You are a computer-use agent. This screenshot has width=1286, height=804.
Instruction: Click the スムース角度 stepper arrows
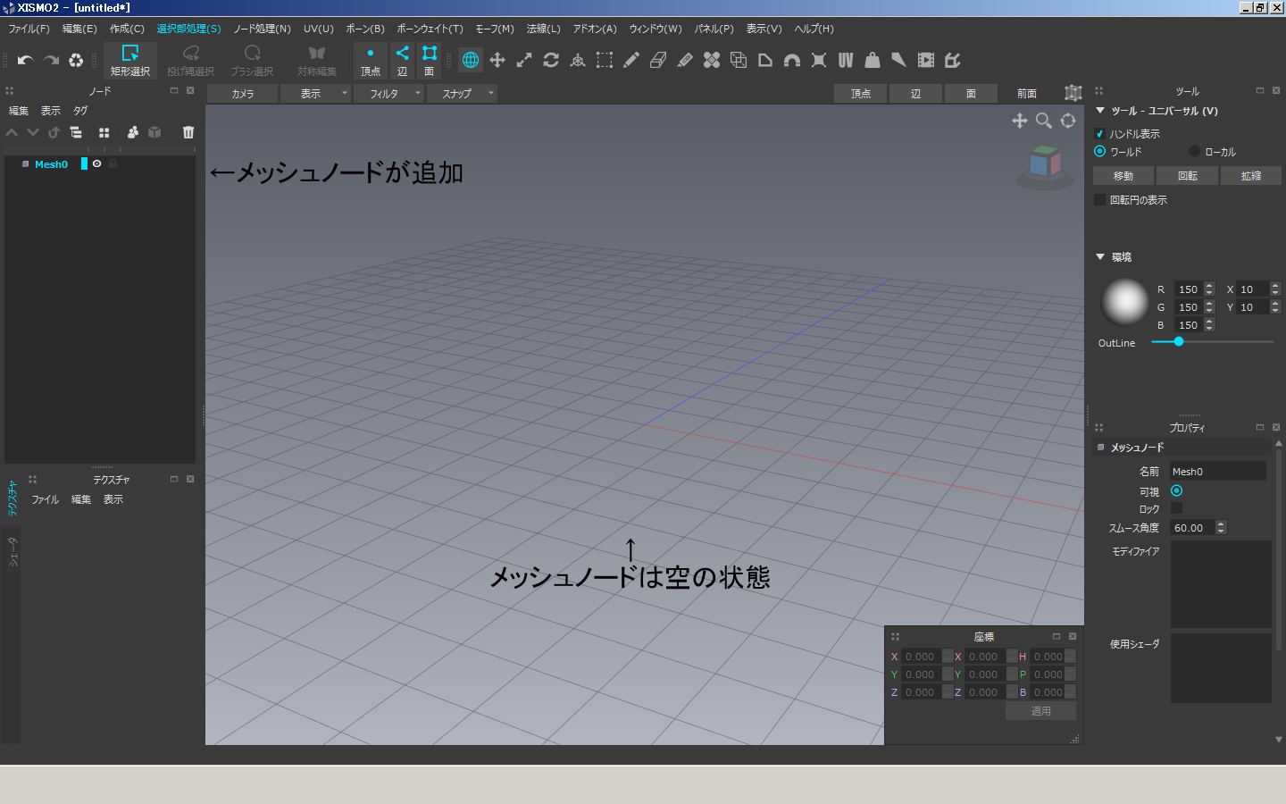(1221, 527)
